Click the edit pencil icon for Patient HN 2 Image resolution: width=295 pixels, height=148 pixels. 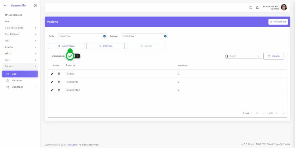point(52,90)
